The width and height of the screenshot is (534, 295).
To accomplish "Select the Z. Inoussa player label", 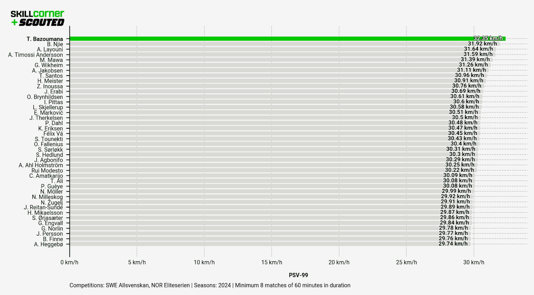I will (50, 86).
